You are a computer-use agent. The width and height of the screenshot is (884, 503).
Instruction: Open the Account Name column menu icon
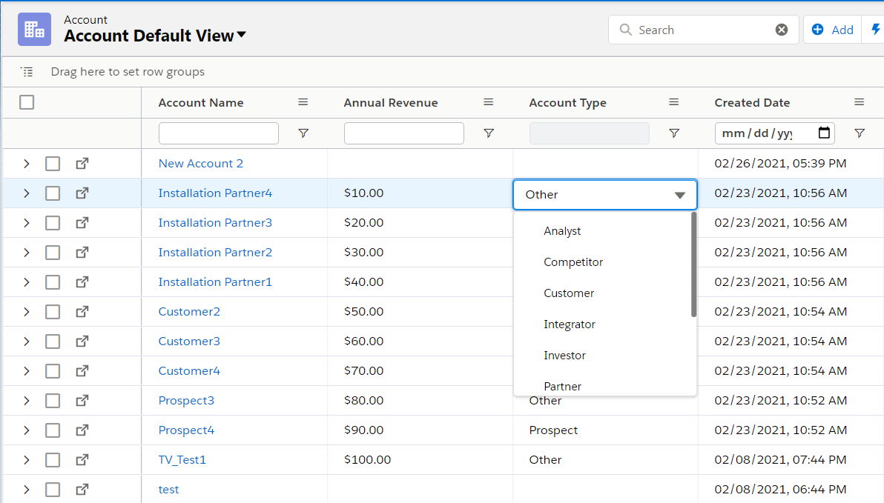click(x=303, y=102)
